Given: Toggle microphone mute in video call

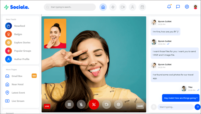Looking at the screenshot, I should 81,104.
